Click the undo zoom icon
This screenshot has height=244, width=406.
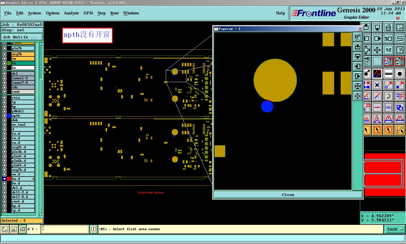pyautogui.click(x=389, y=39)
